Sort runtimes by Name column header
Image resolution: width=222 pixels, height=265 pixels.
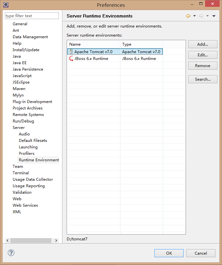[x=93, y=44]
